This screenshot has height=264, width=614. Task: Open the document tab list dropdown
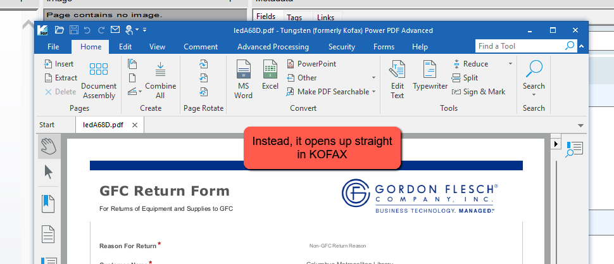click(x=580, y=125)
